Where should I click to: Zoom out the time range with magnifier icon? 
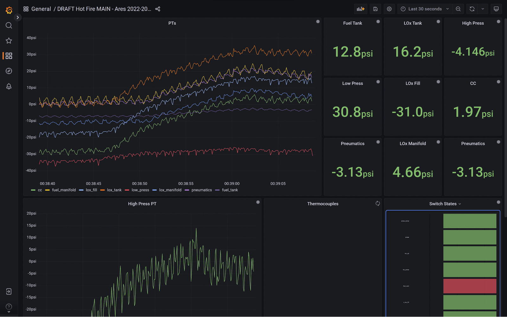pos(458,9)
